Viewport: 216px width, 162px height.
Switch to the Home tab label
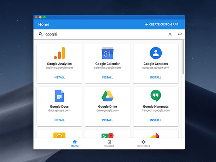(75, 146)
